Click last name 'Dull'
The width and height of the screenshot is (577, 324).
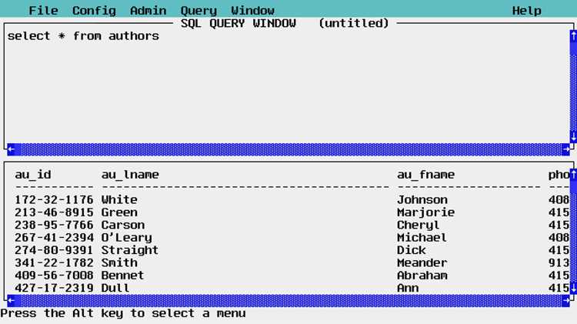coord(115,288)
